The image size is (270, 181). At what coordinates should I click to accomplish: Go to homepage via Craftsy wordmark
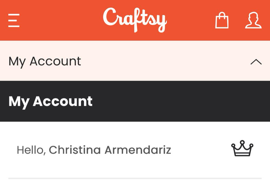(x=135, y=19)
